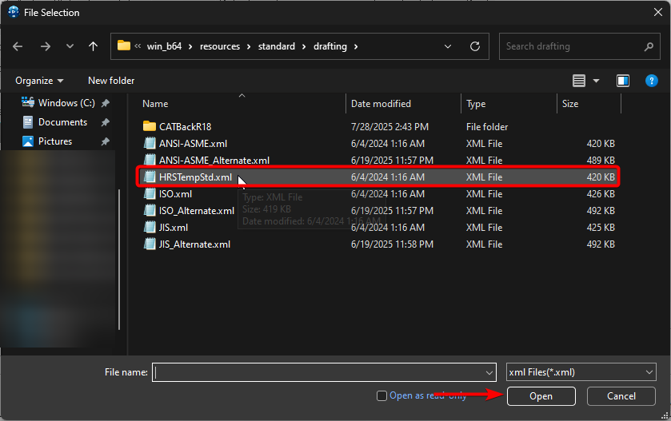The image size is (671, 421).
Task: Expand chevron after standard in breadcrumb
Action: tap(304, 46)
